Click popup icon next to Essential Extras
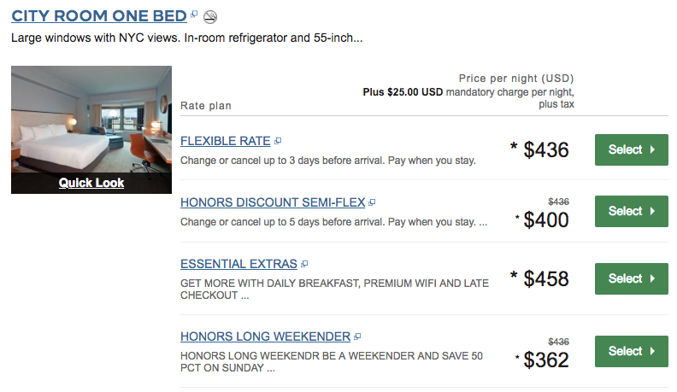The width and height of the screenshot is (677, 392). click(304, 264)
